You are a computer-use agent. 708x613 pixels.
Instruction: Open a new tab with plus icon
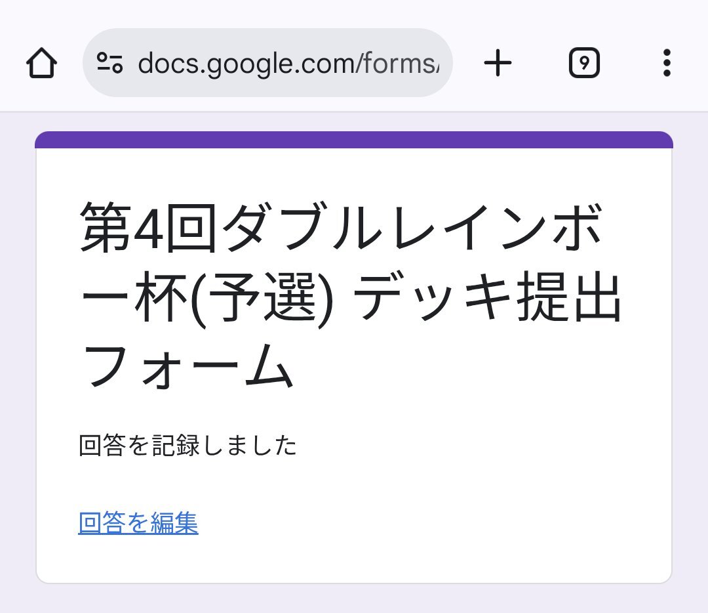coord(498,63)
